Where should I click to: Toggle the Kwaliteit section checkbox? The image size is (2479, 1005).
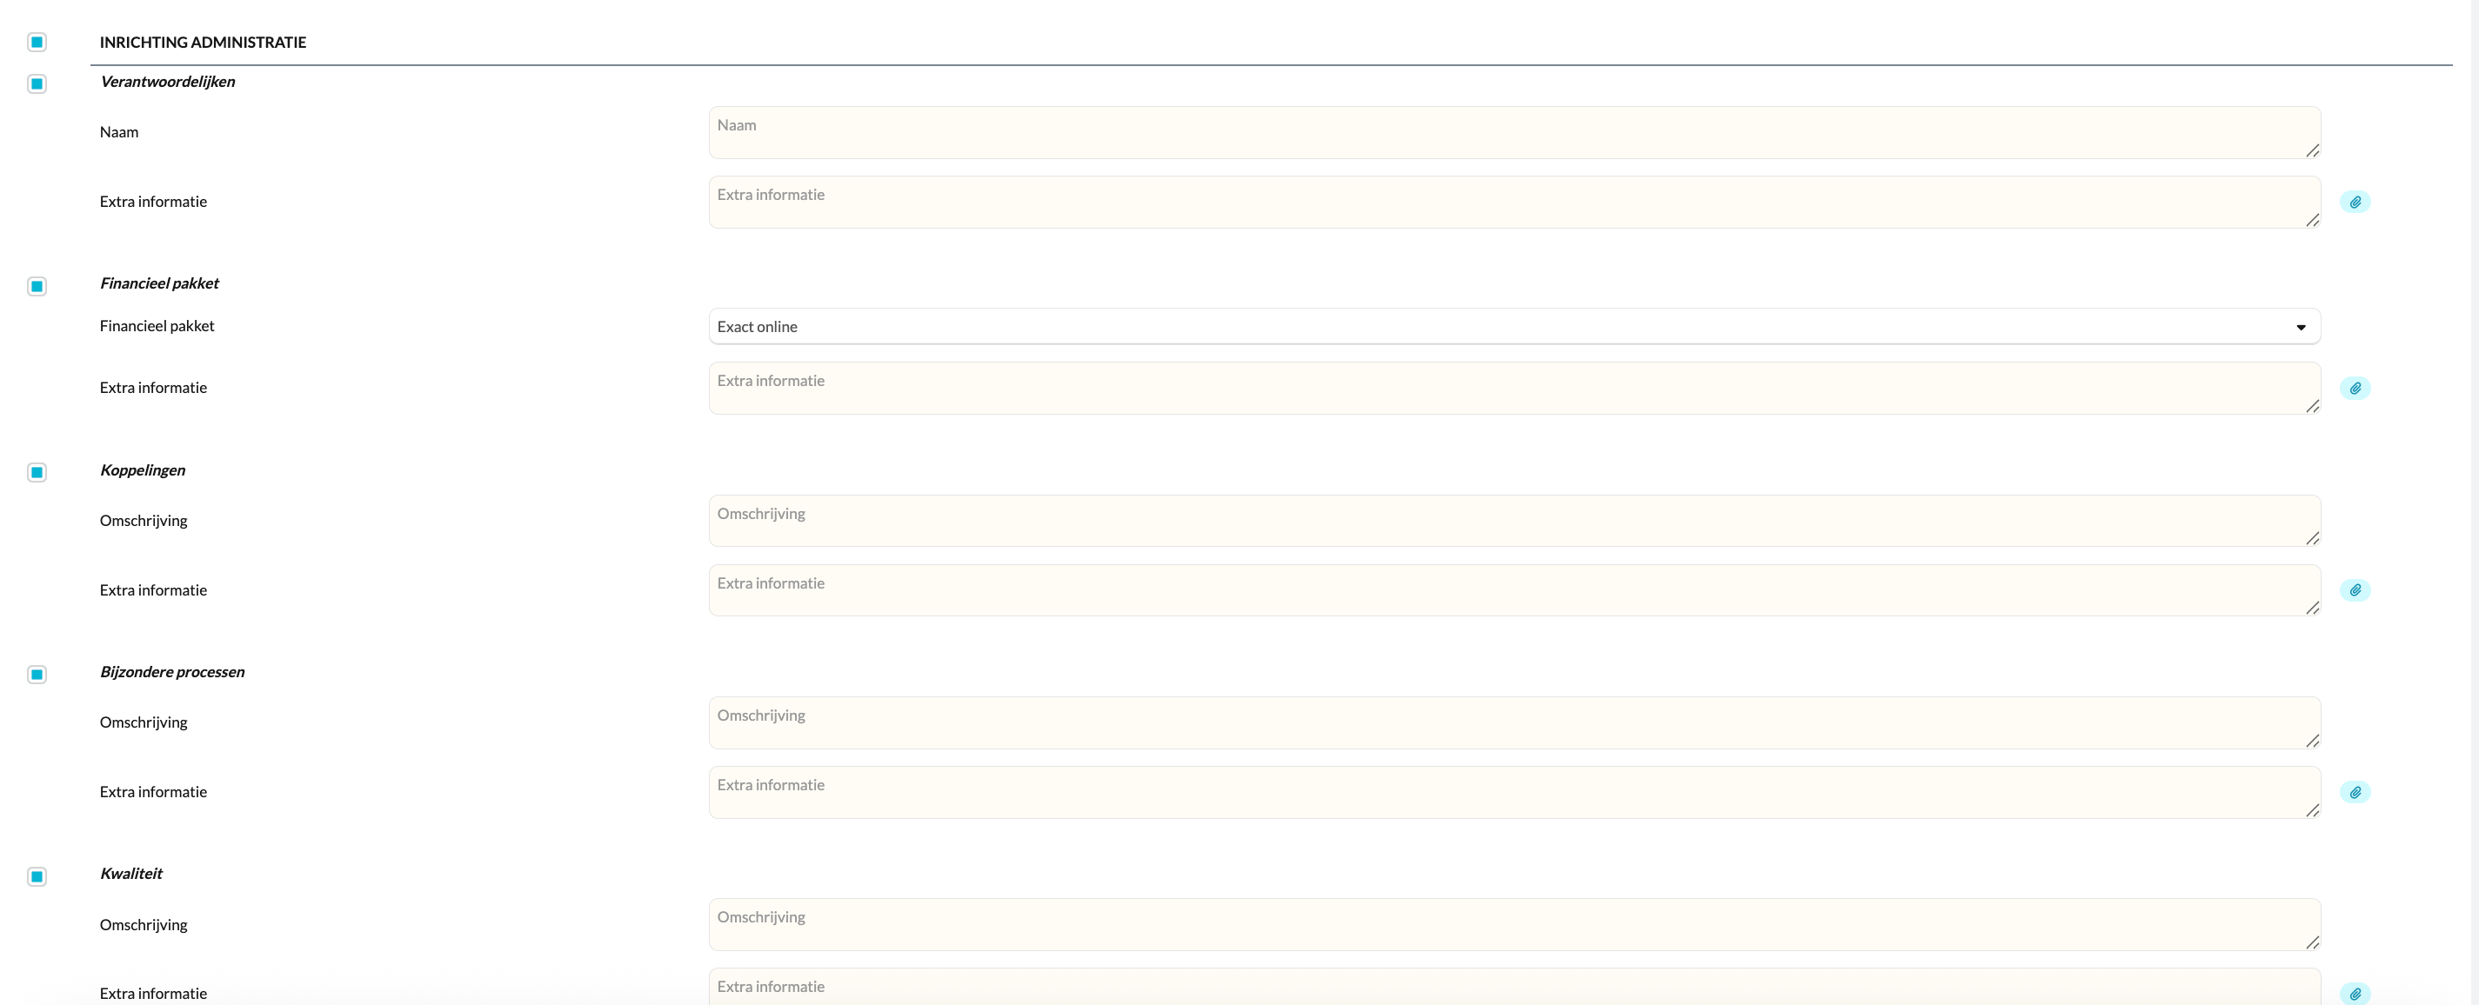[37, 876]
